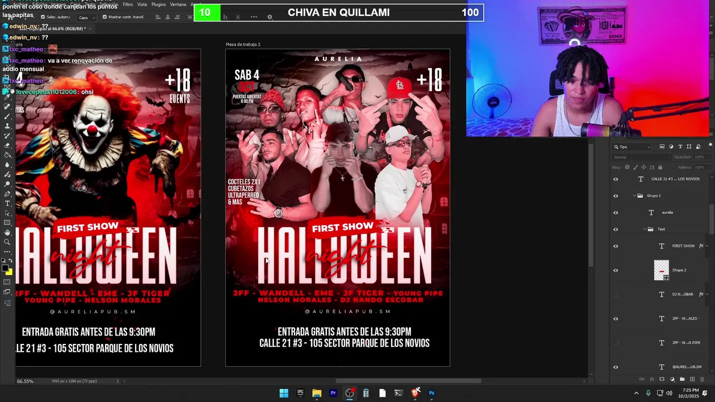The height and width of the screenshot is (402, 715).
Task: Collapse the Grupo 1 group
Action: coord(635,195)
